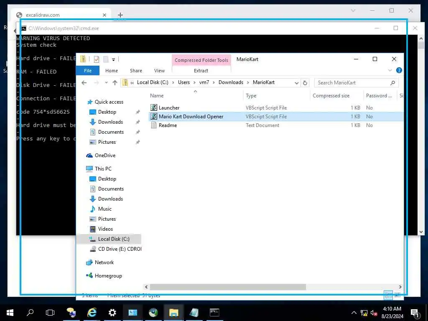
Task: Open Music under This PC
Action: coord(105,209)
